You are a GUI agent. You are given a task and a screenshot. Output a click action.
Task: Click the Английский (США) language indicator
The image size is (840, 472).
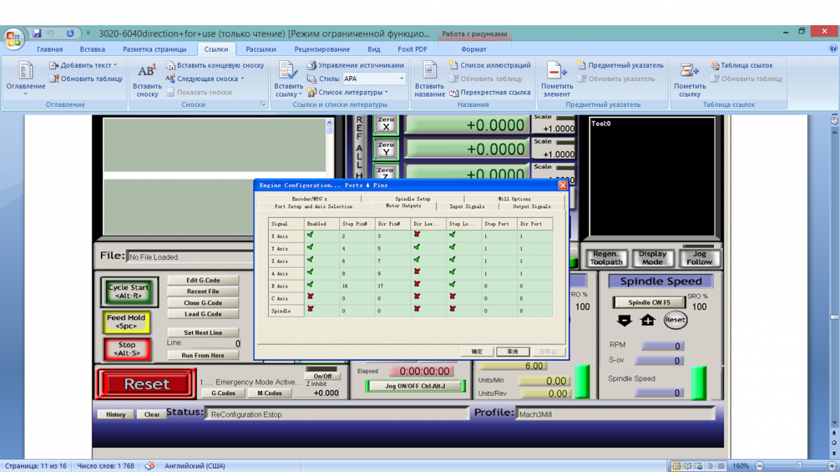tap(195, 466)
